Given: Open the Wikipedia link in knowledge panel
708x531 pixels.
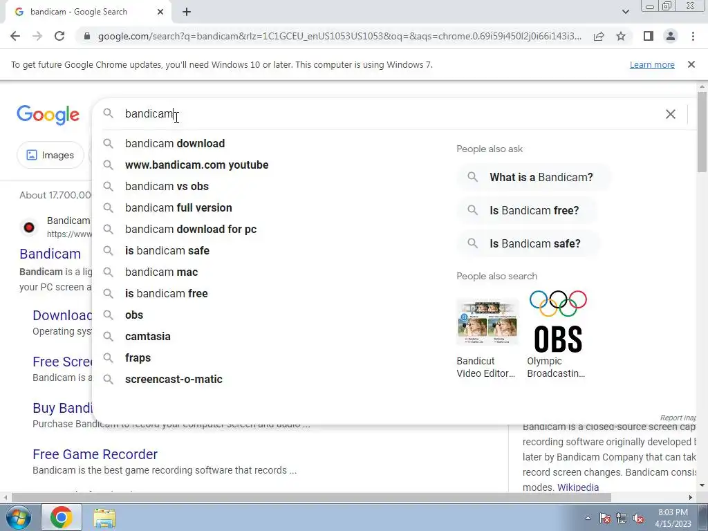Looking at the screenshot, I should [x=578, y=487].
